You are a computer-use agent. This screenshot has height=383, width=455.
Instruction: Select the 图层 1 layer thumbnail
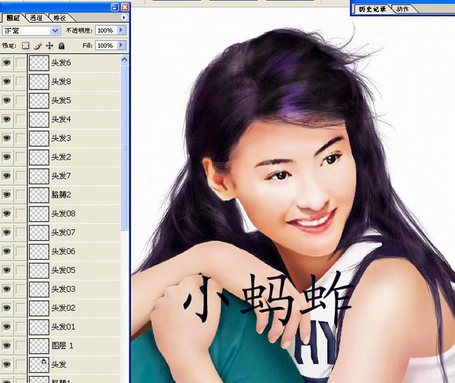tap(39, 346)
